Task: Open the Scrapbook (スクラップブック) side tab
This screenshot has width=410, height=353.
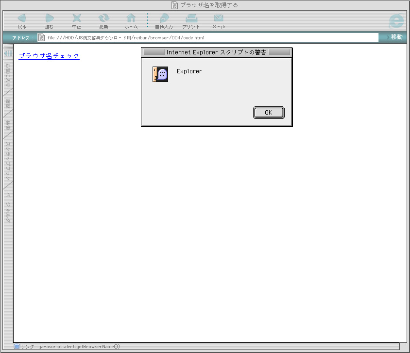Action: [x=8, y=161]
